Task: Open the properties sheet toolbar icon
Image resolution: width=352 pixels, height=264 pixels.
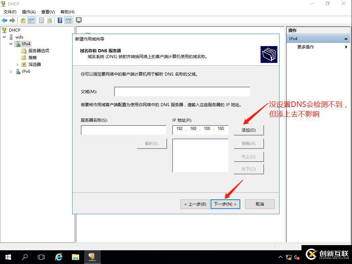Action: coord(41,20)
